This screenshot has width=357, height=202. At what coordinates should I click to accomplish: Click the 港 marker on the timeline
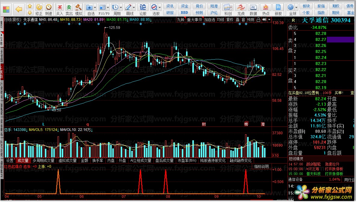[263, 124]
